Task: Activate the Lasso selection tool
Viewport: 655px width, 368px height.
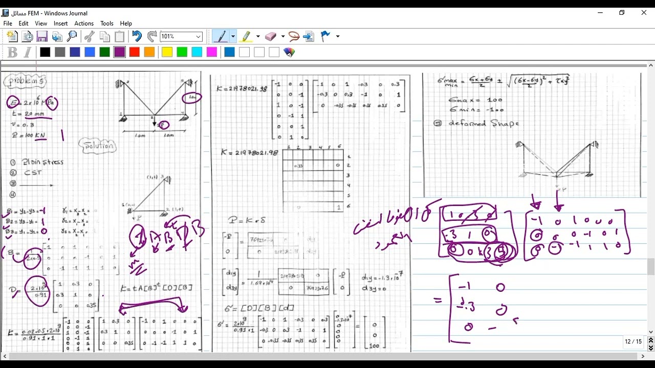Action: (x=294, y=36)
